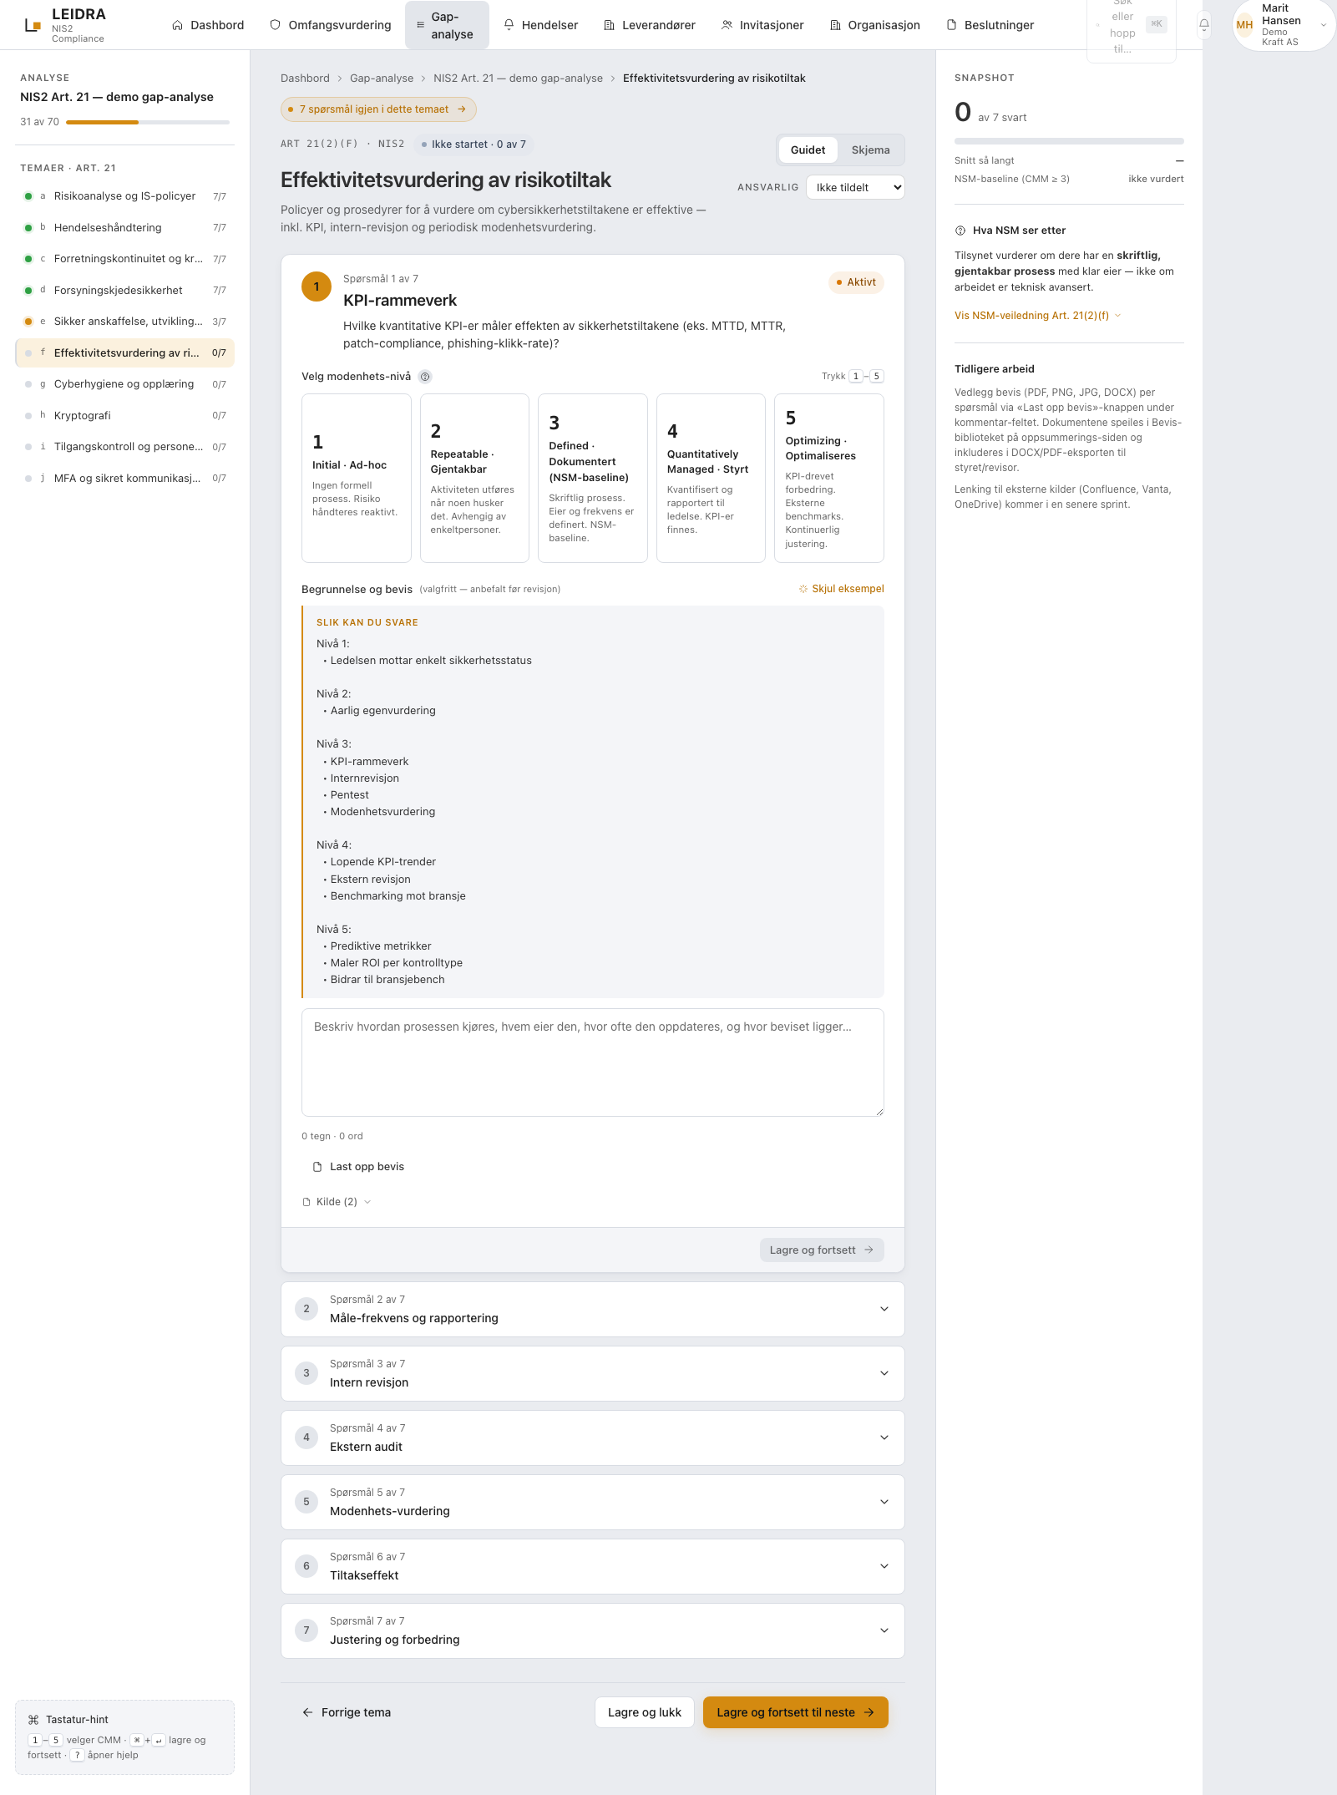Select maturity level 3 Defined Dokumentert
The image size is (1337, 1795).
593,479
